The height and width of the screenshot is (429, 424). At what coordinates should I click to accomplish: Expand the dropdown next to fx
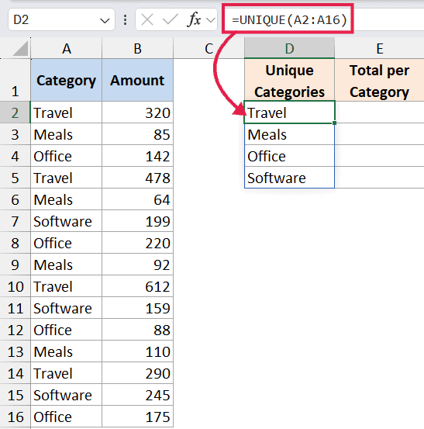pyautogui.click(x=211, y=20)
